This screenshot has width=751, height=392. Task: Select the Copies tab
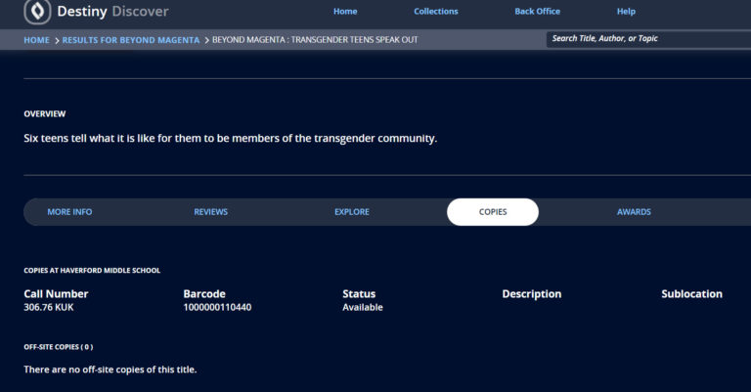click(x=493, y=212)
